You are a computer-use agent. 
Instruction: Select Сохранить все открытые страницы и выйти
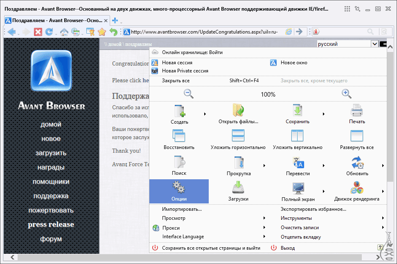(x=209, y=248)
